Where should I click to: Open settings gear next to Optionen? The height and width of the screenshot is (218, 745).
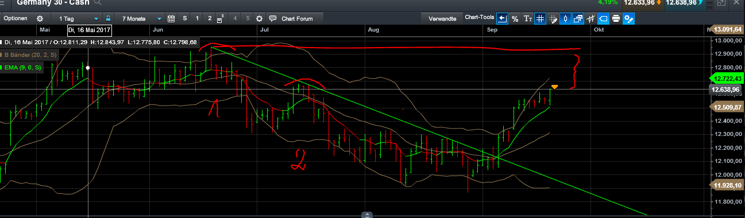point(39,18)
